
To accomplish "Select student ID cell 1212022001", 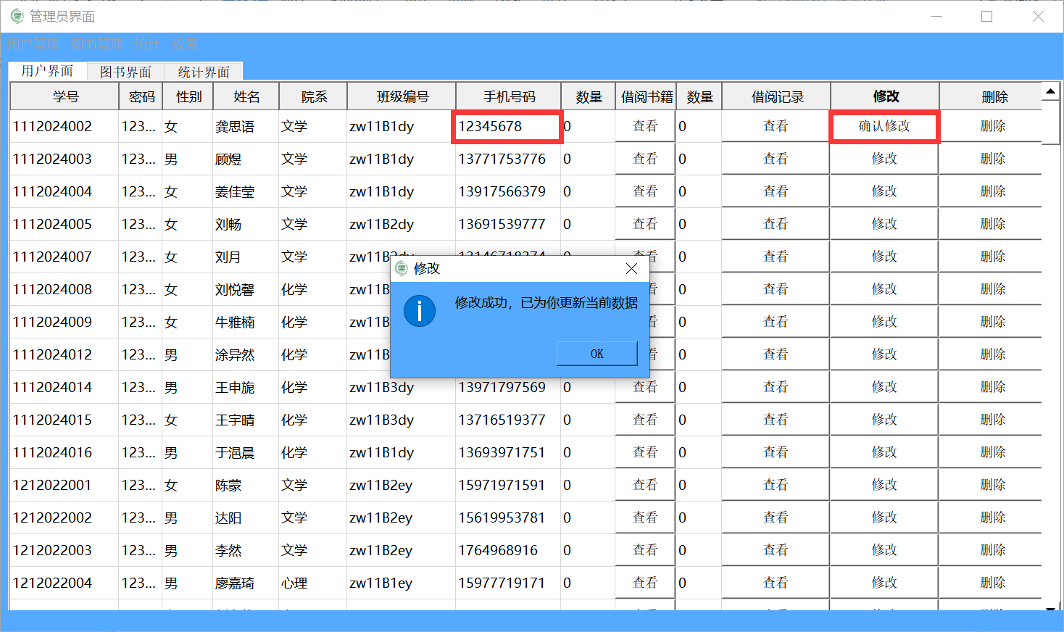I will click(65, 485).
